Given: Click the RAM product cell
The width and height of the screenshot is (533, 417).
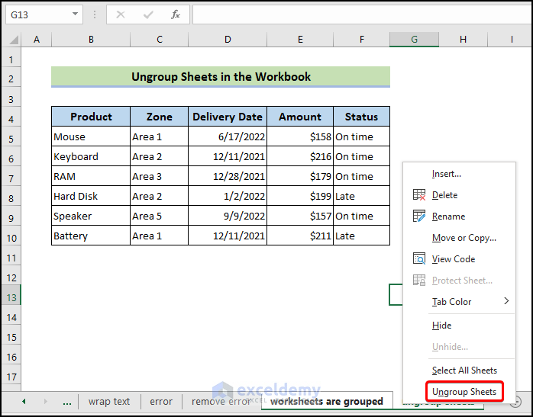Looking at the screenshot, I should tap(91, 176).
